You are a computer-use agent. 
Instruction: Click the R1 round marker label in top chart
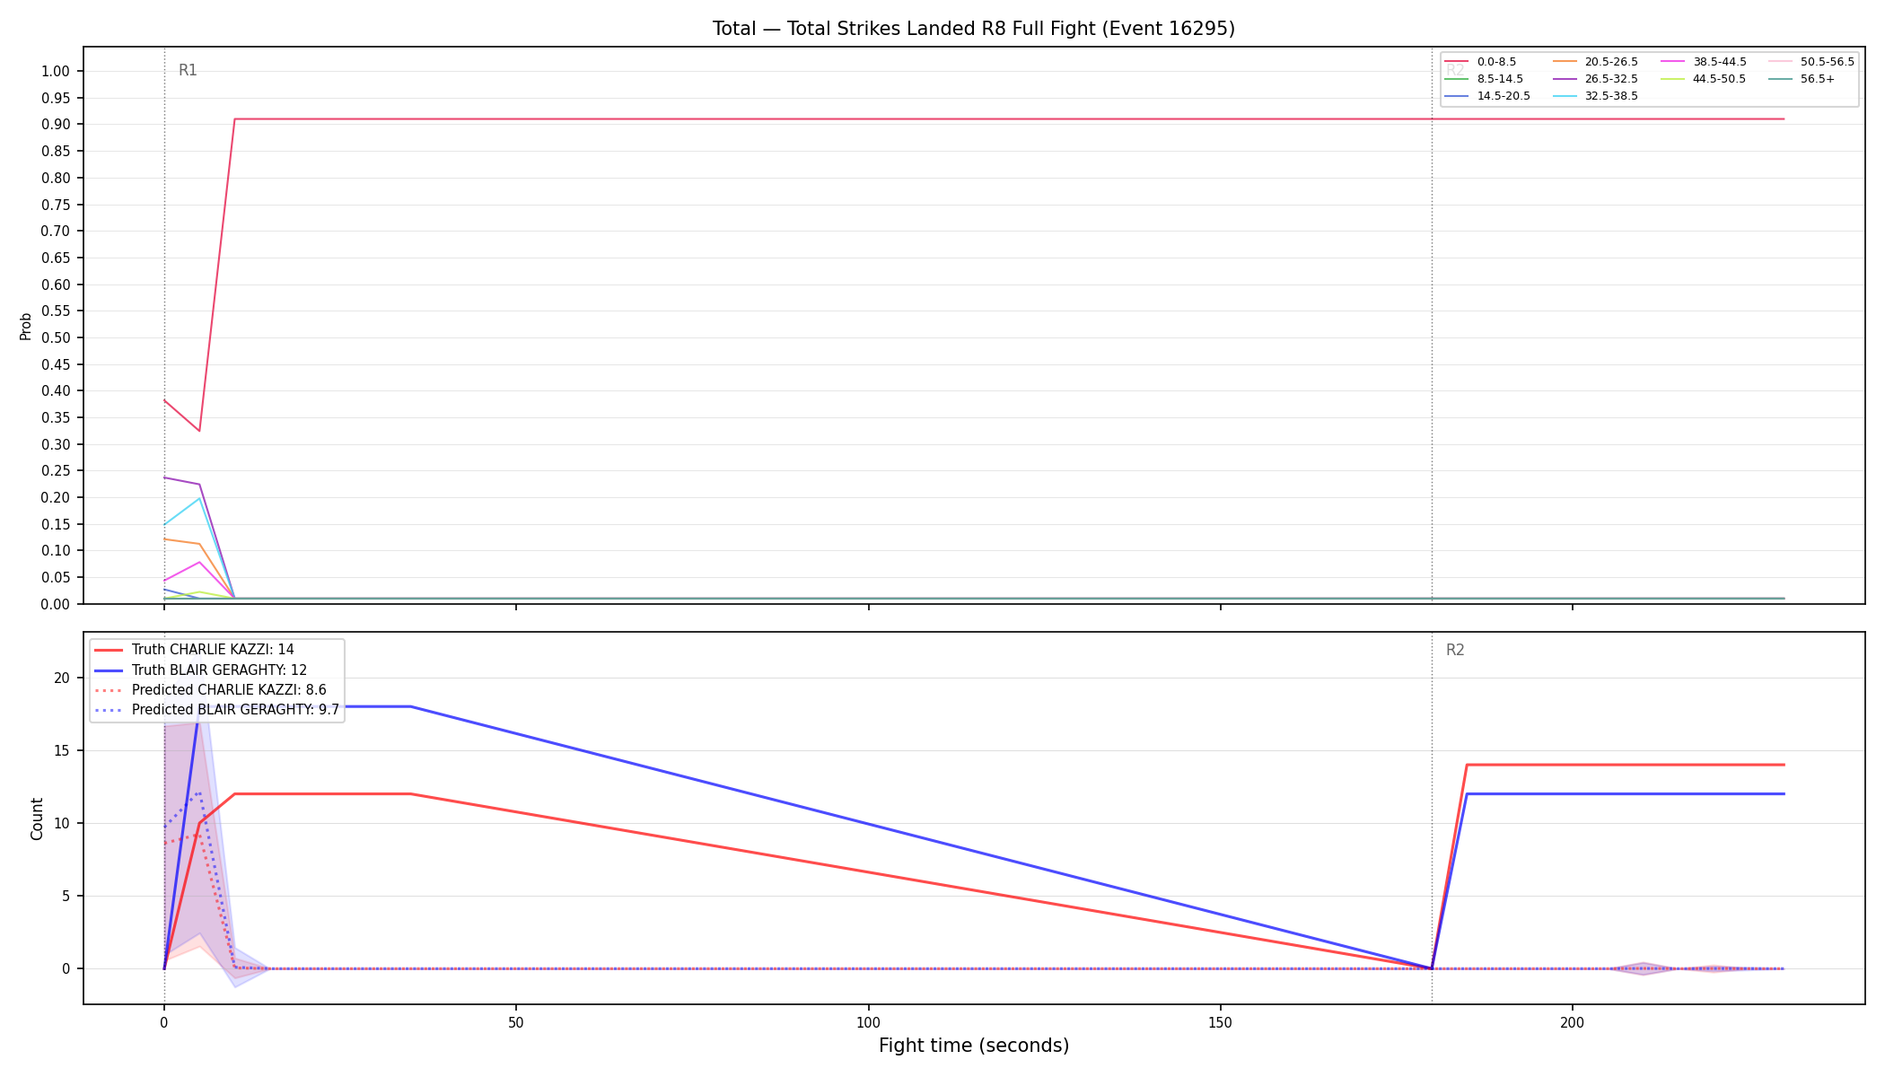tap(188, 70)
